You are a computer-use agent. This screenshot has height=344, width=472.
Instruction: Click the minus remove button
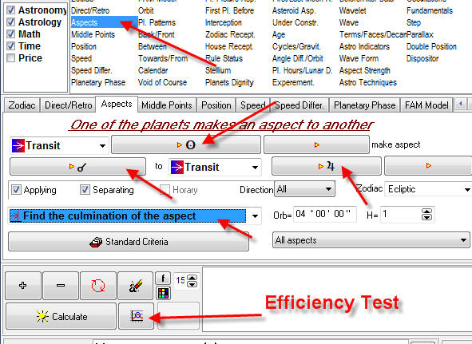tap(61, 285)
